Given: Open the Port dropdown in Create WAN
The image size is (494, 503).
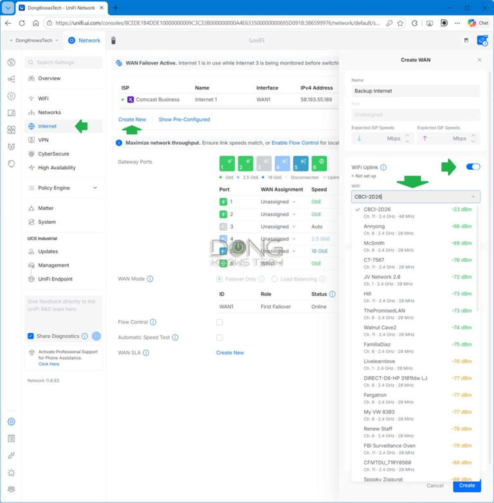Looking at the screenshot, I should [416, 114].
